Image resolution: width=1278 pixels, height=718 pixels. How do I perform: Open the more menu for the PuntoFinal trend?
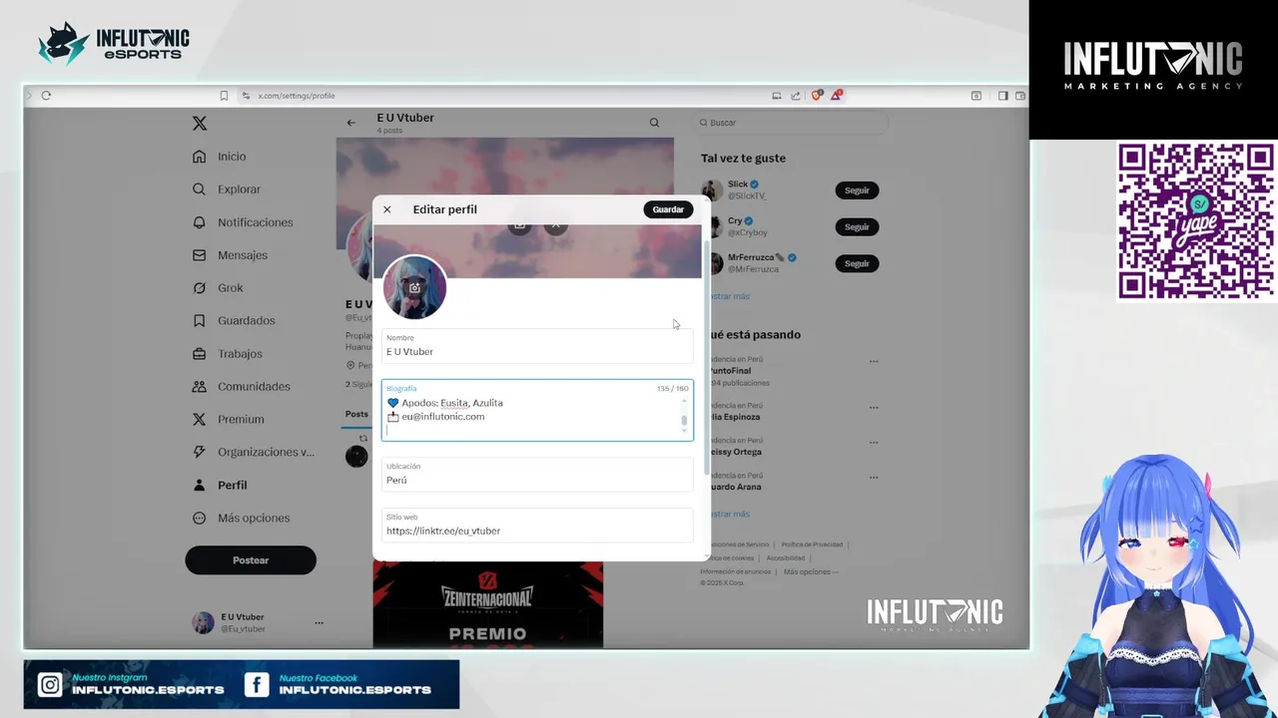(874, 361)
